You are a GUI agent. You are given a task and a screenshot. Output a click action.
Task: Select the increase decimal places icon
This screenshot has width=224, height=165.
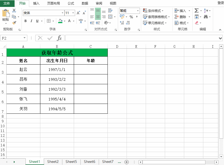(122, 22)
